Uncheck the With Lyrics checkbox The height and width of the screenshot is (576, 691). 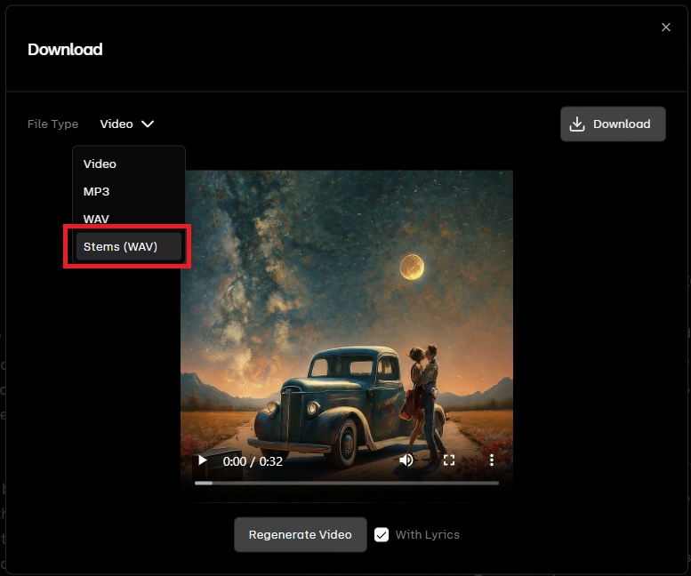[382, 534]
